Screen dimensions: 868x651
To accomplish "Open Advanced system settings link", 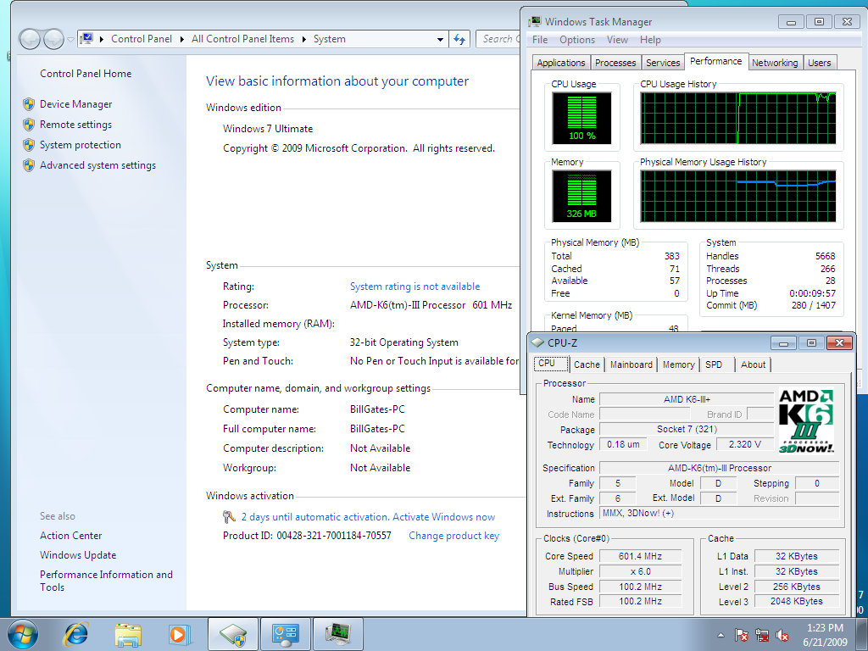I will pos(98,165).
